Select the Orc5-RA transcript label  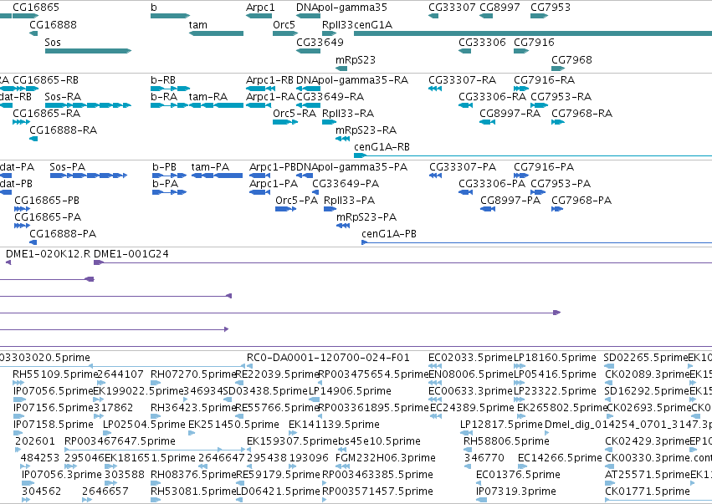tap(295, 114)
